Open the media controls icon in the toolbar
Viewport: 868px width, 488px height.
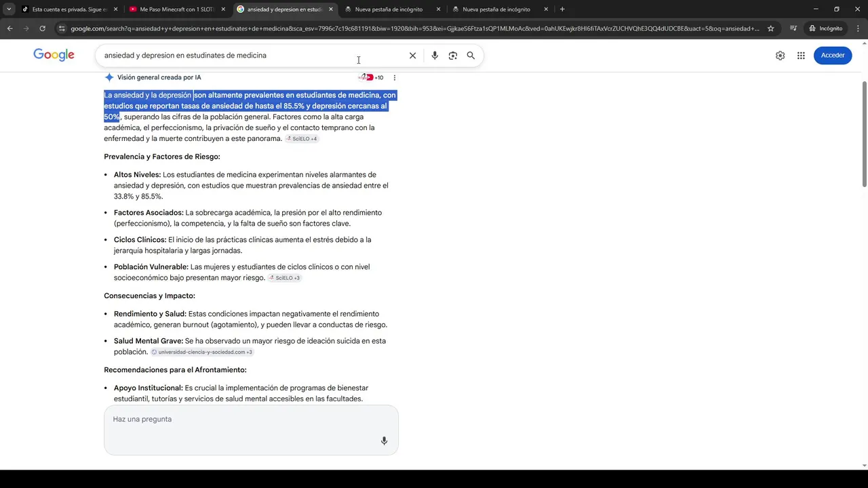(x=793, y=28)
